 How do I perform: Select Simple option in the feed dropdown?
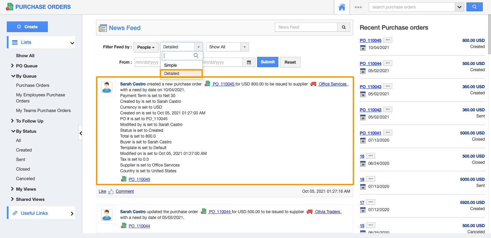coord(170,65)
